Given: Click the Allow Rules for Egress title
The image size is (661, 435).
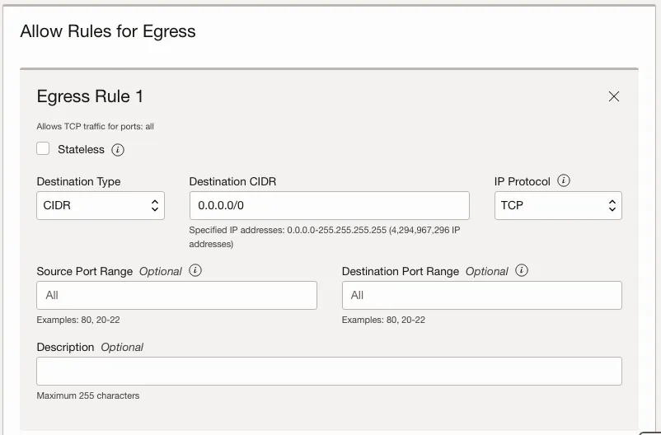Looking at the screenshot, I should coord(108,32).
